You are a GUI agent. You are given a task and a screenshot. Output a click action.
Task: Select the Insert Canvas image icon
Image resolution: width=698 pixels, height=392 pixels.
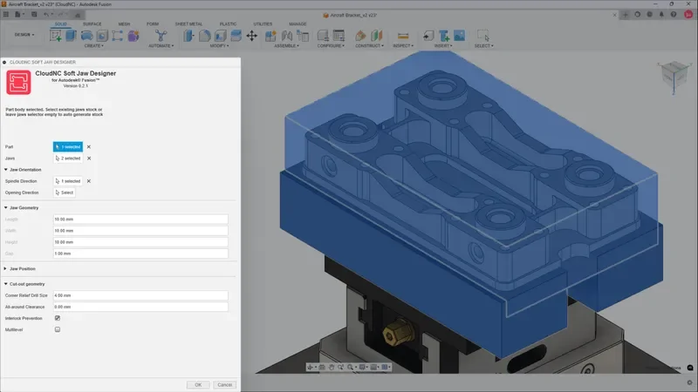click(460, 36)
